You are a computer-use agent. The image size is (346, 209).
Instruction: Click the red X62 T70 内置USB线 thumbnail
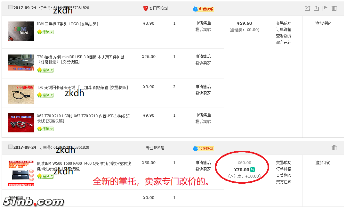tap(21, 123)
